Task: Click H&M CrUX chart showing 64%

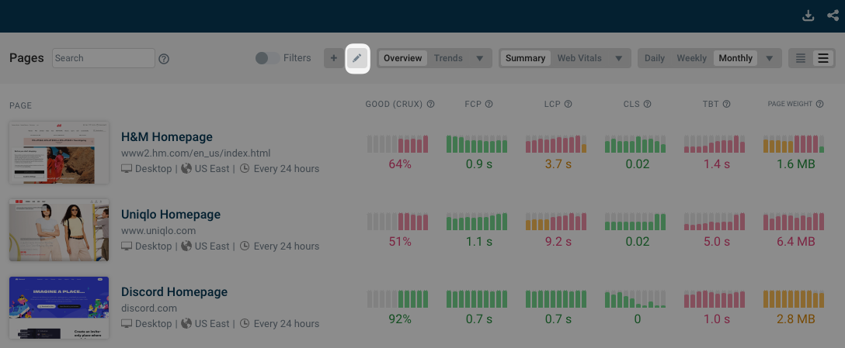Action: tap(398, 144)
